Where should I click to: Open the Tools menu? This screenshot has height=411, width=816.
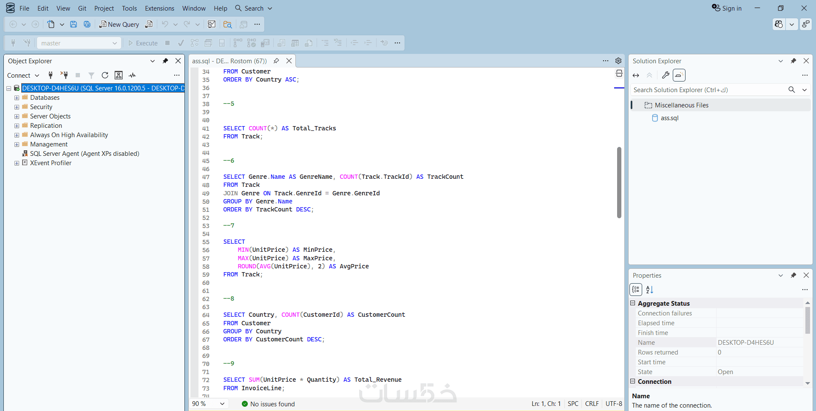pyautogui.click(x=129, y=8)
